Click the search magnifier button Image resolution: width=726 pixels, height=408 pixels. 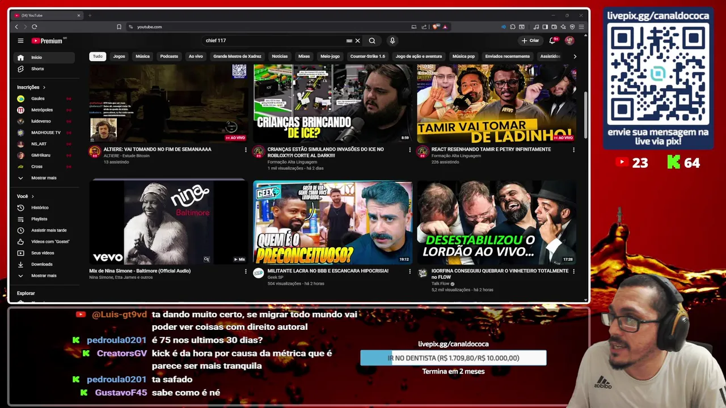pyautogui.click(x=372, y=41)
